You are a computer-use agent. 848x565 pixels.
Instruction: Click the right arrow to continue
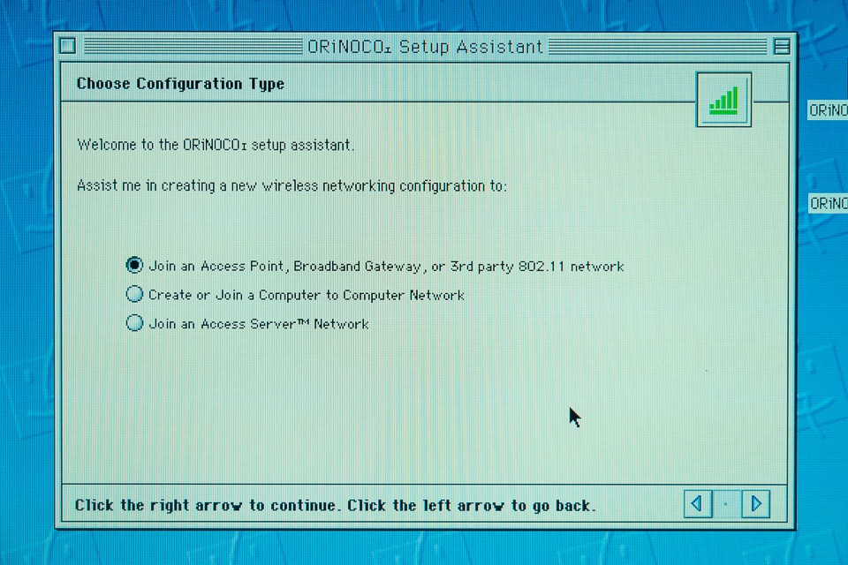click(755, 504)
